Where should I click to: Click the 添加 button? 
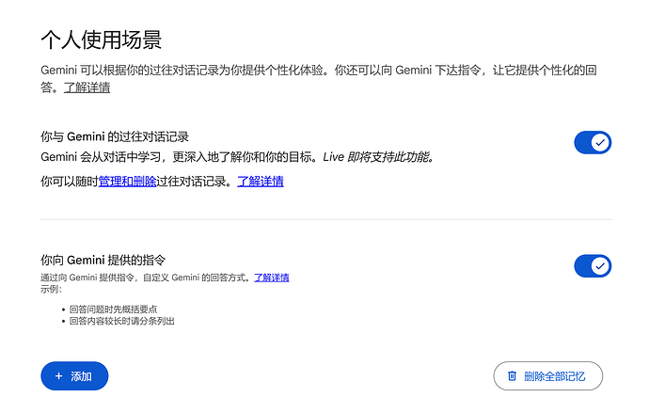coord(74,375)
